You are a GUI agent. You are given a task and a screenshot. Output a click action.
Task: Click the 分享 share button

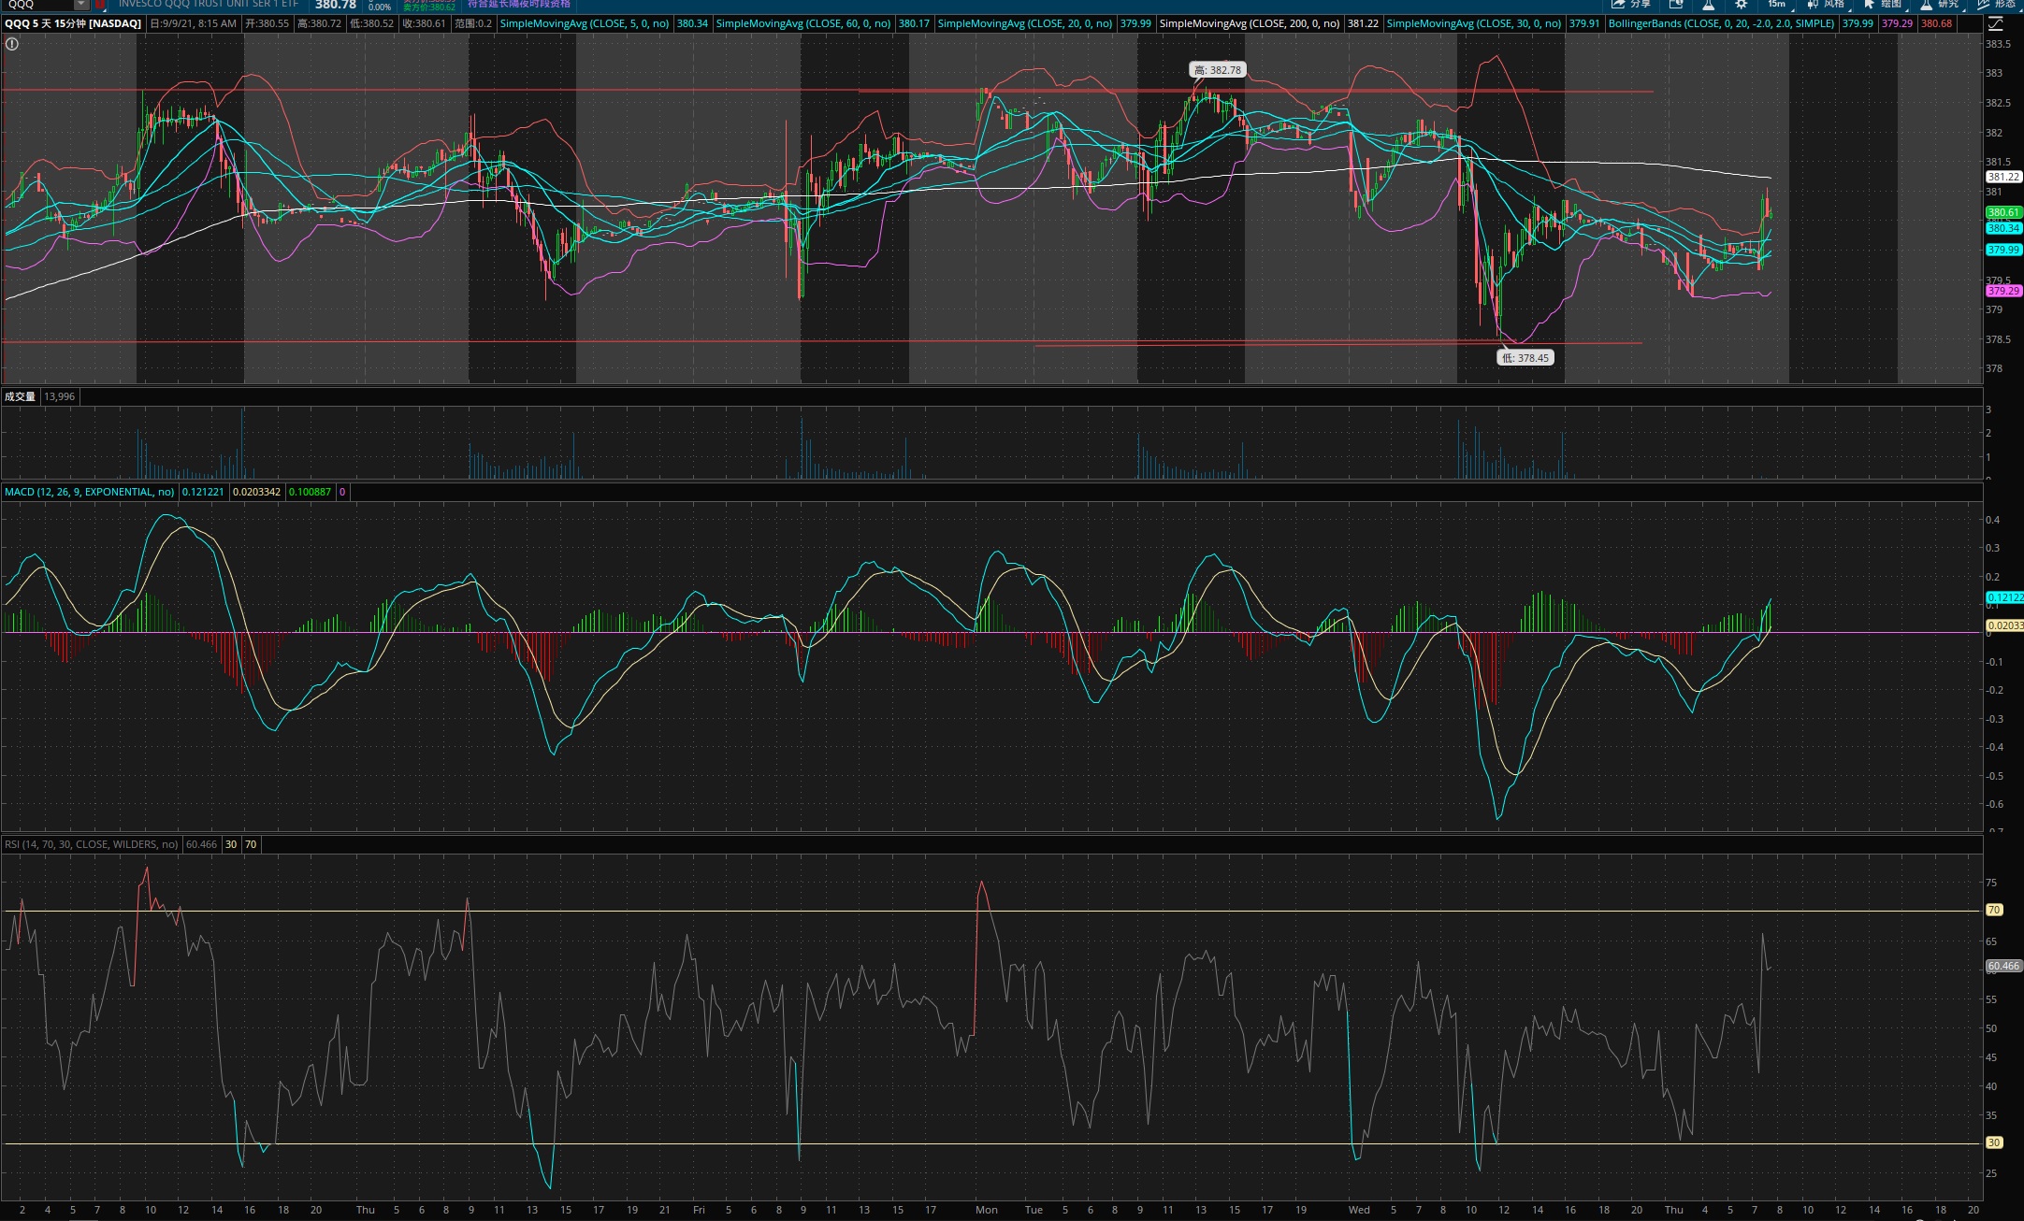1630,5
